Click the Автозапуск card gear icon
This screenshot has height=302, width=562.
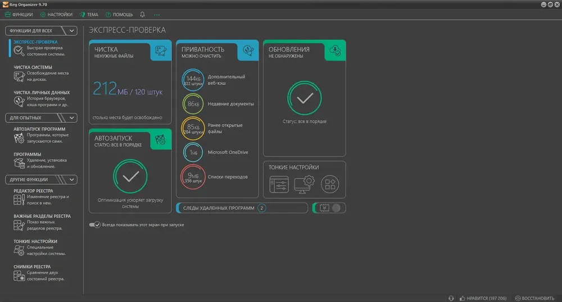click(161, 140)
